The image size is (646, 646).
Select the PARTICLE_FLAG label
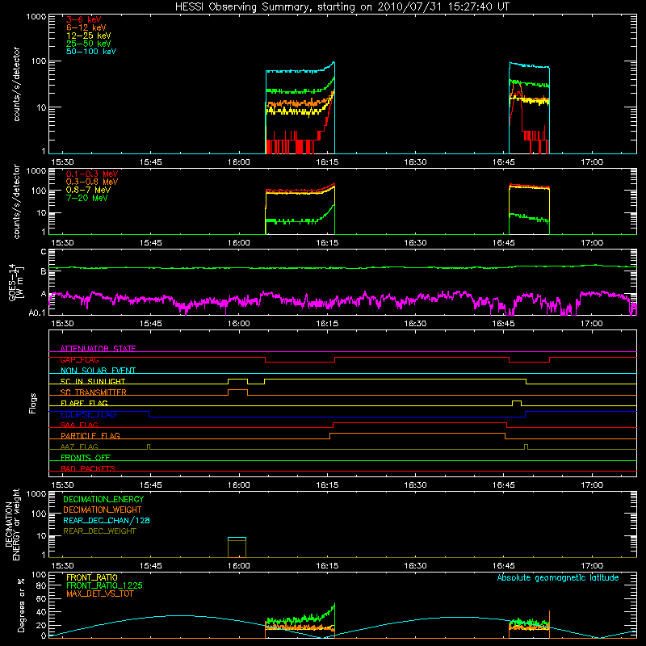coord(90,435)
